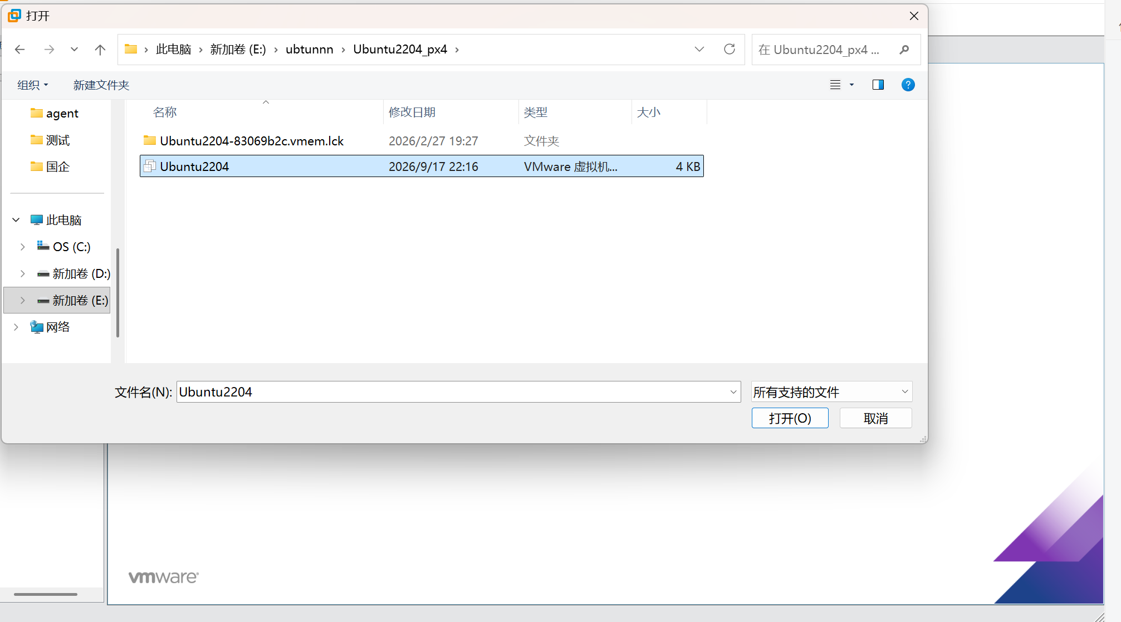Select Ubuntu2204-83069b2c.vmem.lck folder

pos(422,141)
